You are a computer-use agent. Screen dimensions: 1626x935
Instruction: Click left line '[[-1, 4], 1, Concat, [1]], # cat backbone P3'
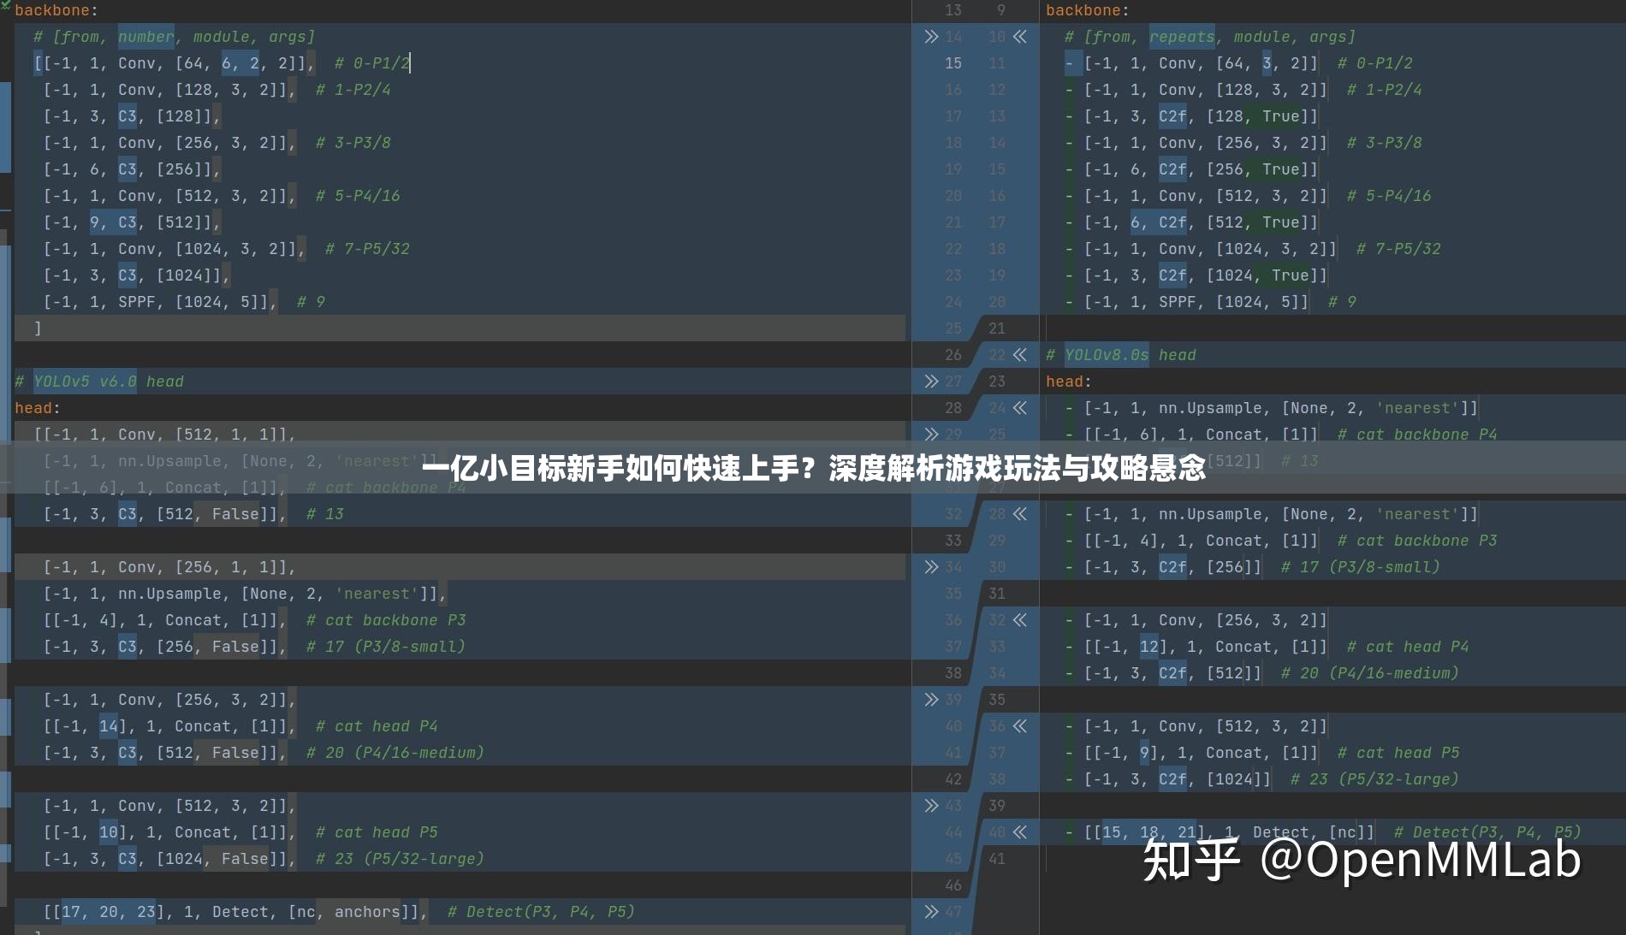pos(254,620)
